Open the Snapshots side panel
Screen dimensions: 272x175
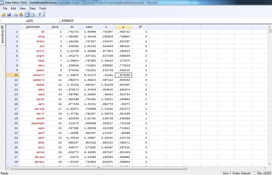coord(3,35)
